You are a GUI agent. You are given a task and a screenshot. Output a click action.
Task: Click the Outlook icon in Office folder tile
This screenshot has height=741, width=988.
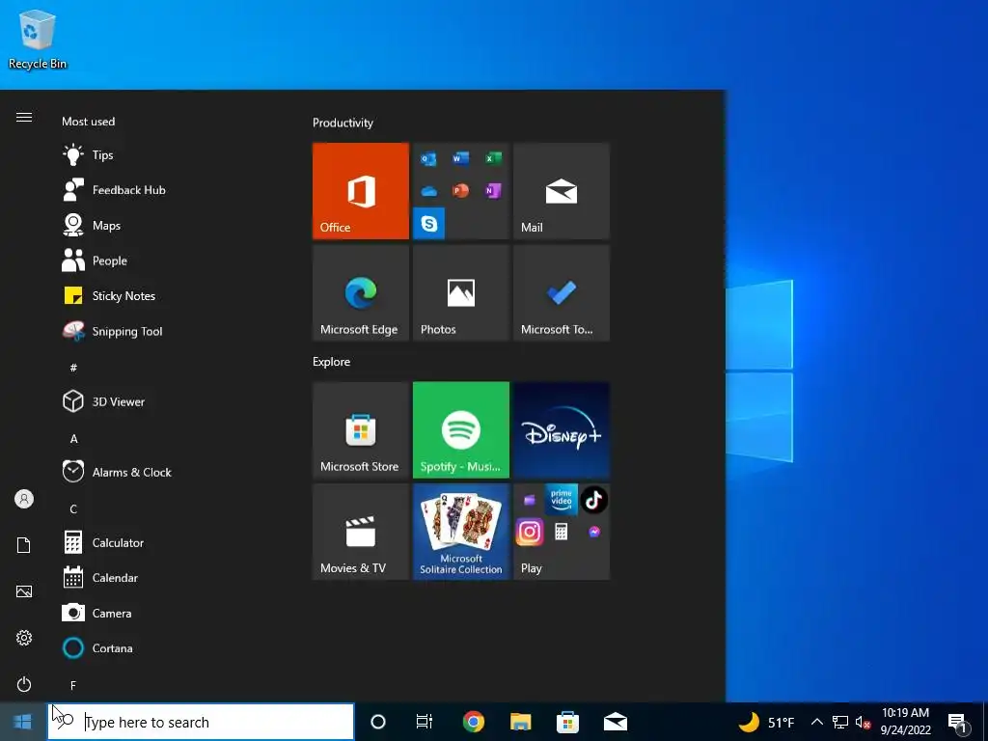click(428, 158)
